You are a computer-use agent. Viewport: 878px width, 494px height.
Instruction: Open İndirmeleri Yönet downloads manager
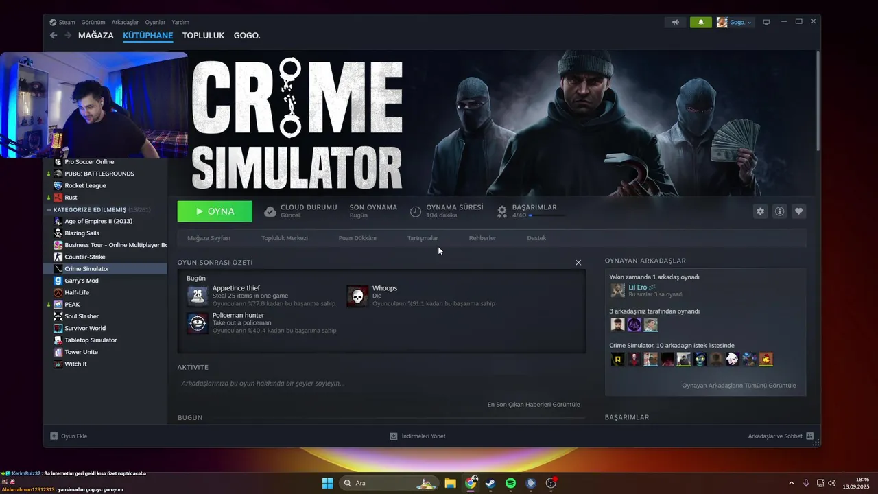[418, 436]
